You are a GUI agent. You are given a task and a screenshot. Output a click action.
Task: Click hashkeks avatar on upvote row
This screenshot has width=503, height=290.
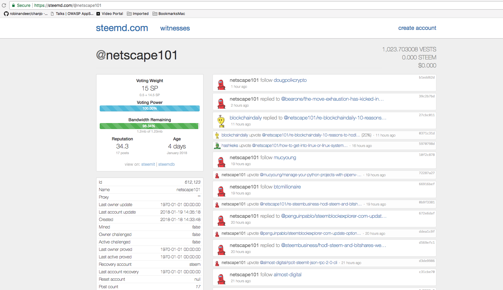click(217, 146)
